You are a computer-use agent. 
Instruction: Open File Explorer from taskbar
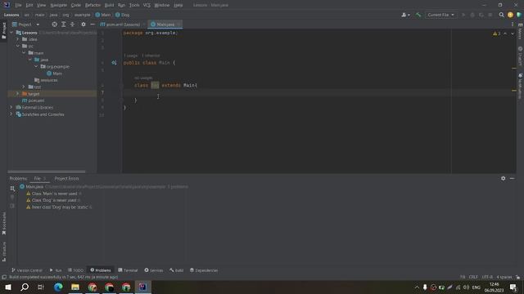(x=75, y=287)
